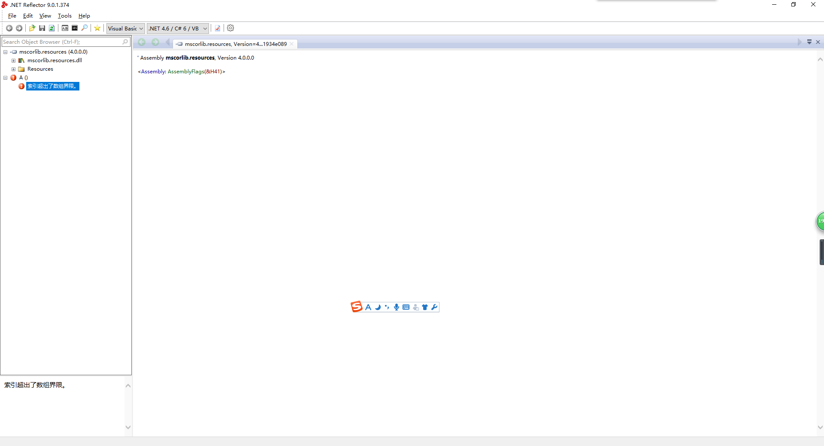Click the microphone voice input icon
The height and width of the screenshot is (446, 824).
point(397,307)
